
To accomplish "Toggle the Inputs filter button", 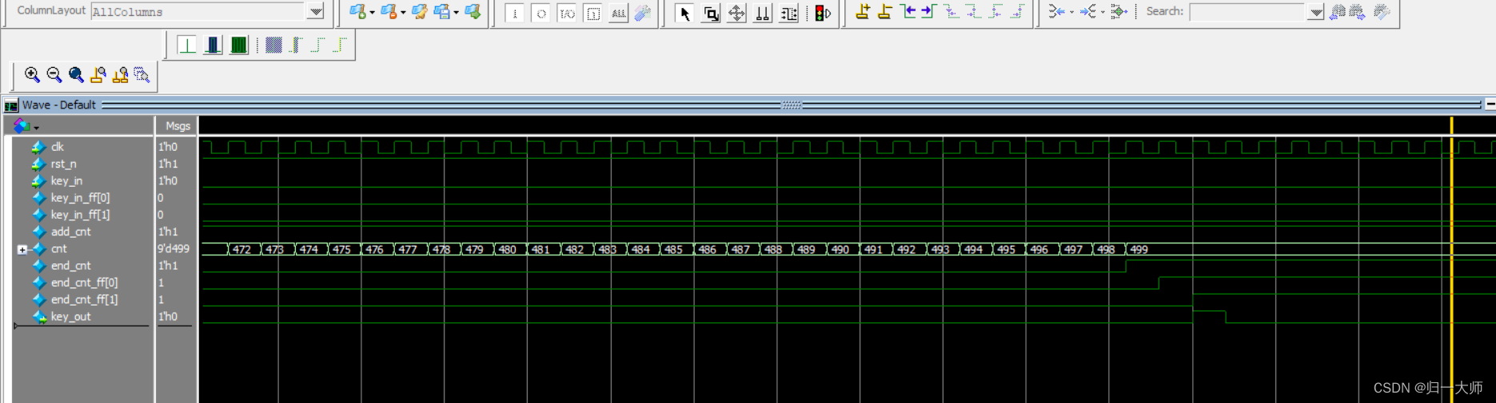I will (515, 14).
